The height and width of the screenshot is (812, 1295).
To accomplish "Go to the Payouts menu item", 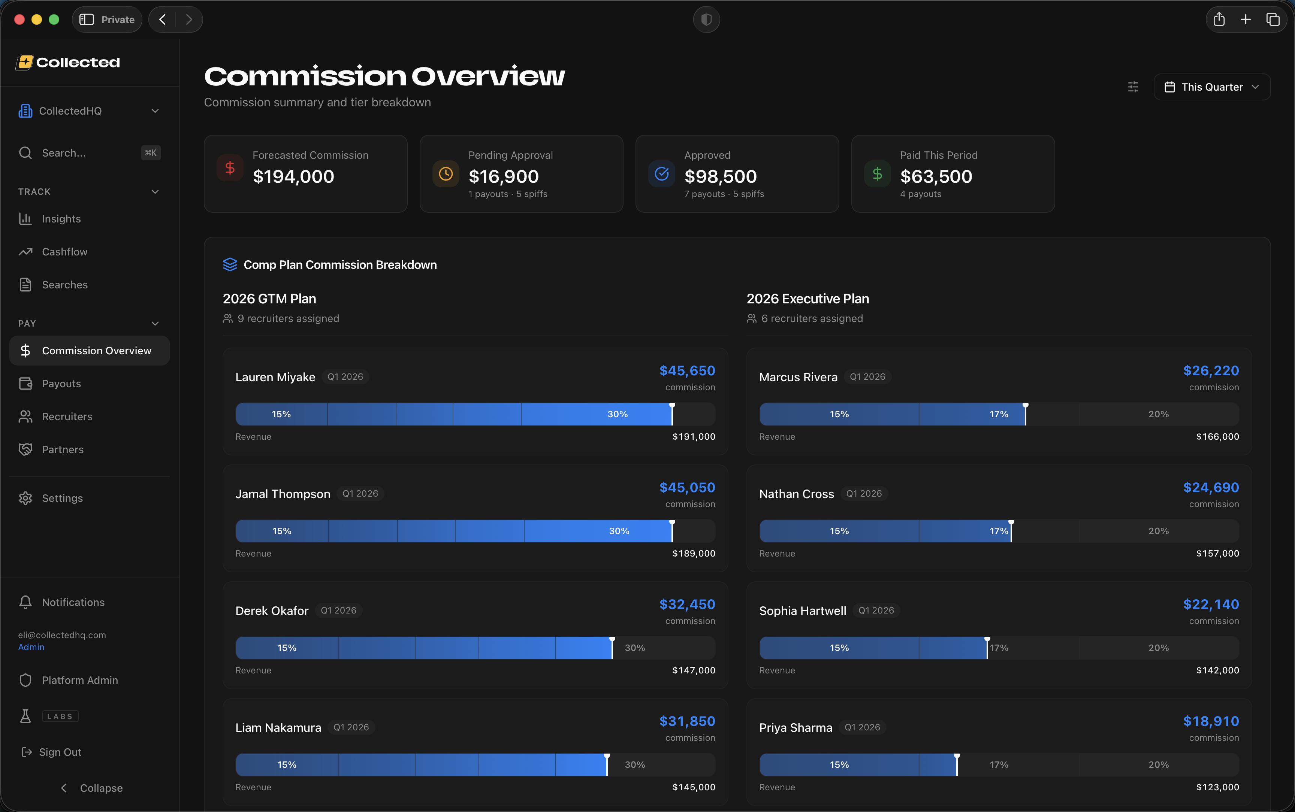I will click(61, 384).
